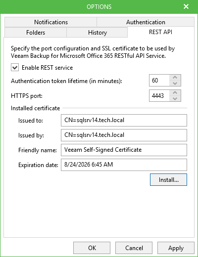198x257 pixels.
Task: Increase authentication token lifetime with up arrow
Action: [175, 78]
